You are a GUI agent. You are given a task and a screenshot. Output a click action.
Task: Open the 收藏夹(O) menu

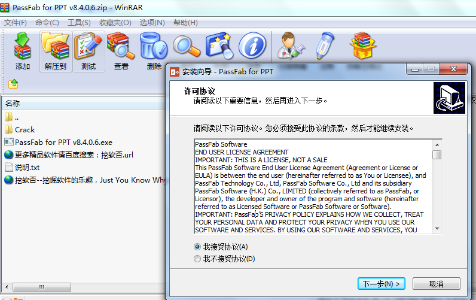(x=115, y=23)
